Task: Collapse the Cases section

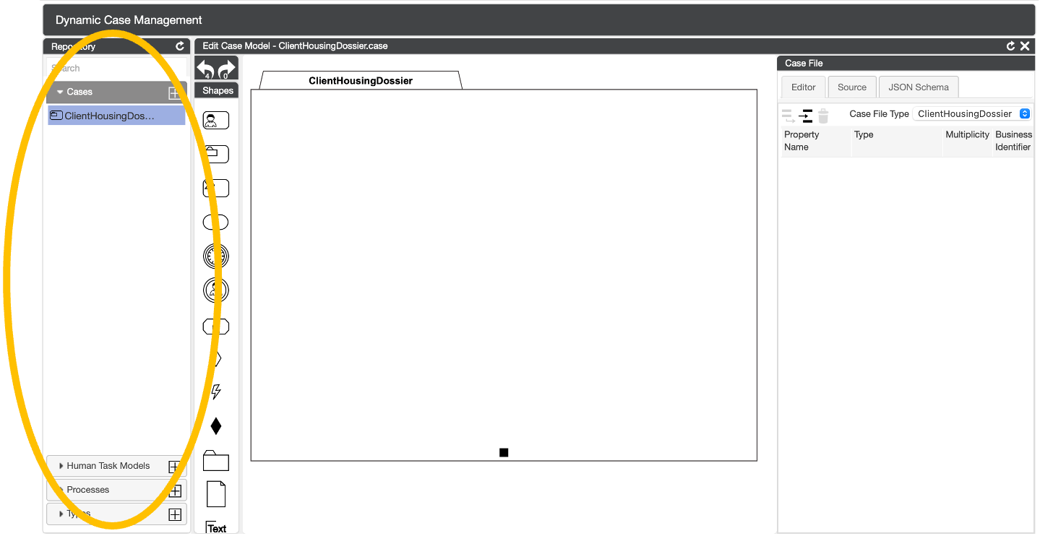Action: (x=61, y=92)
